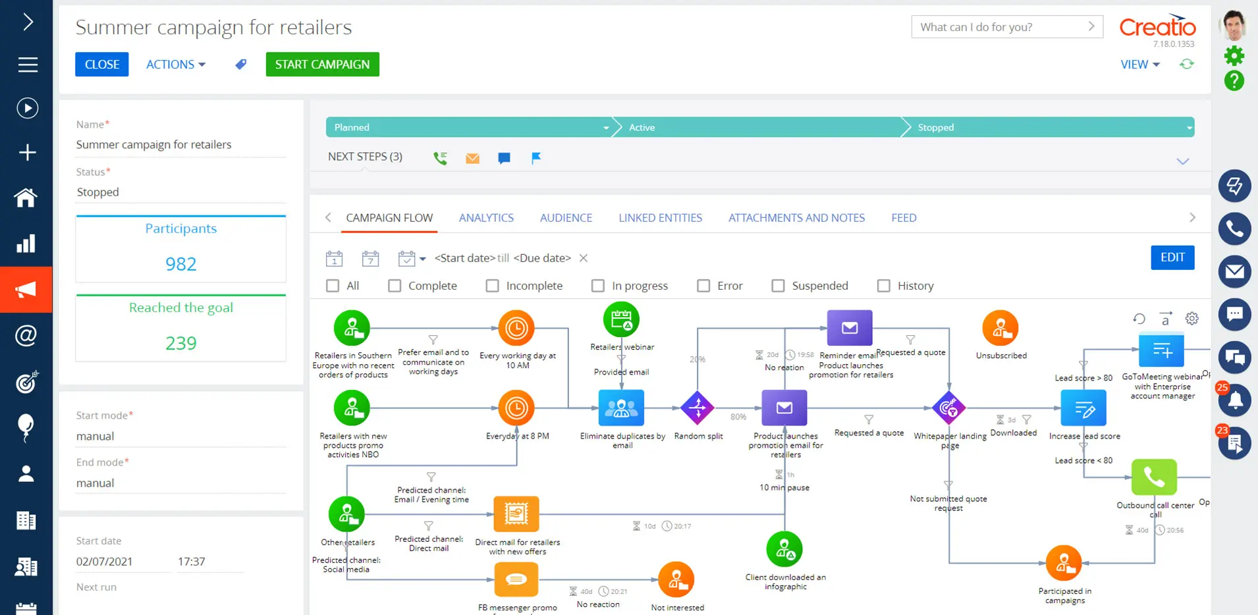
Task: Expand the View dropdown
Action: [x=1139, y=65]
